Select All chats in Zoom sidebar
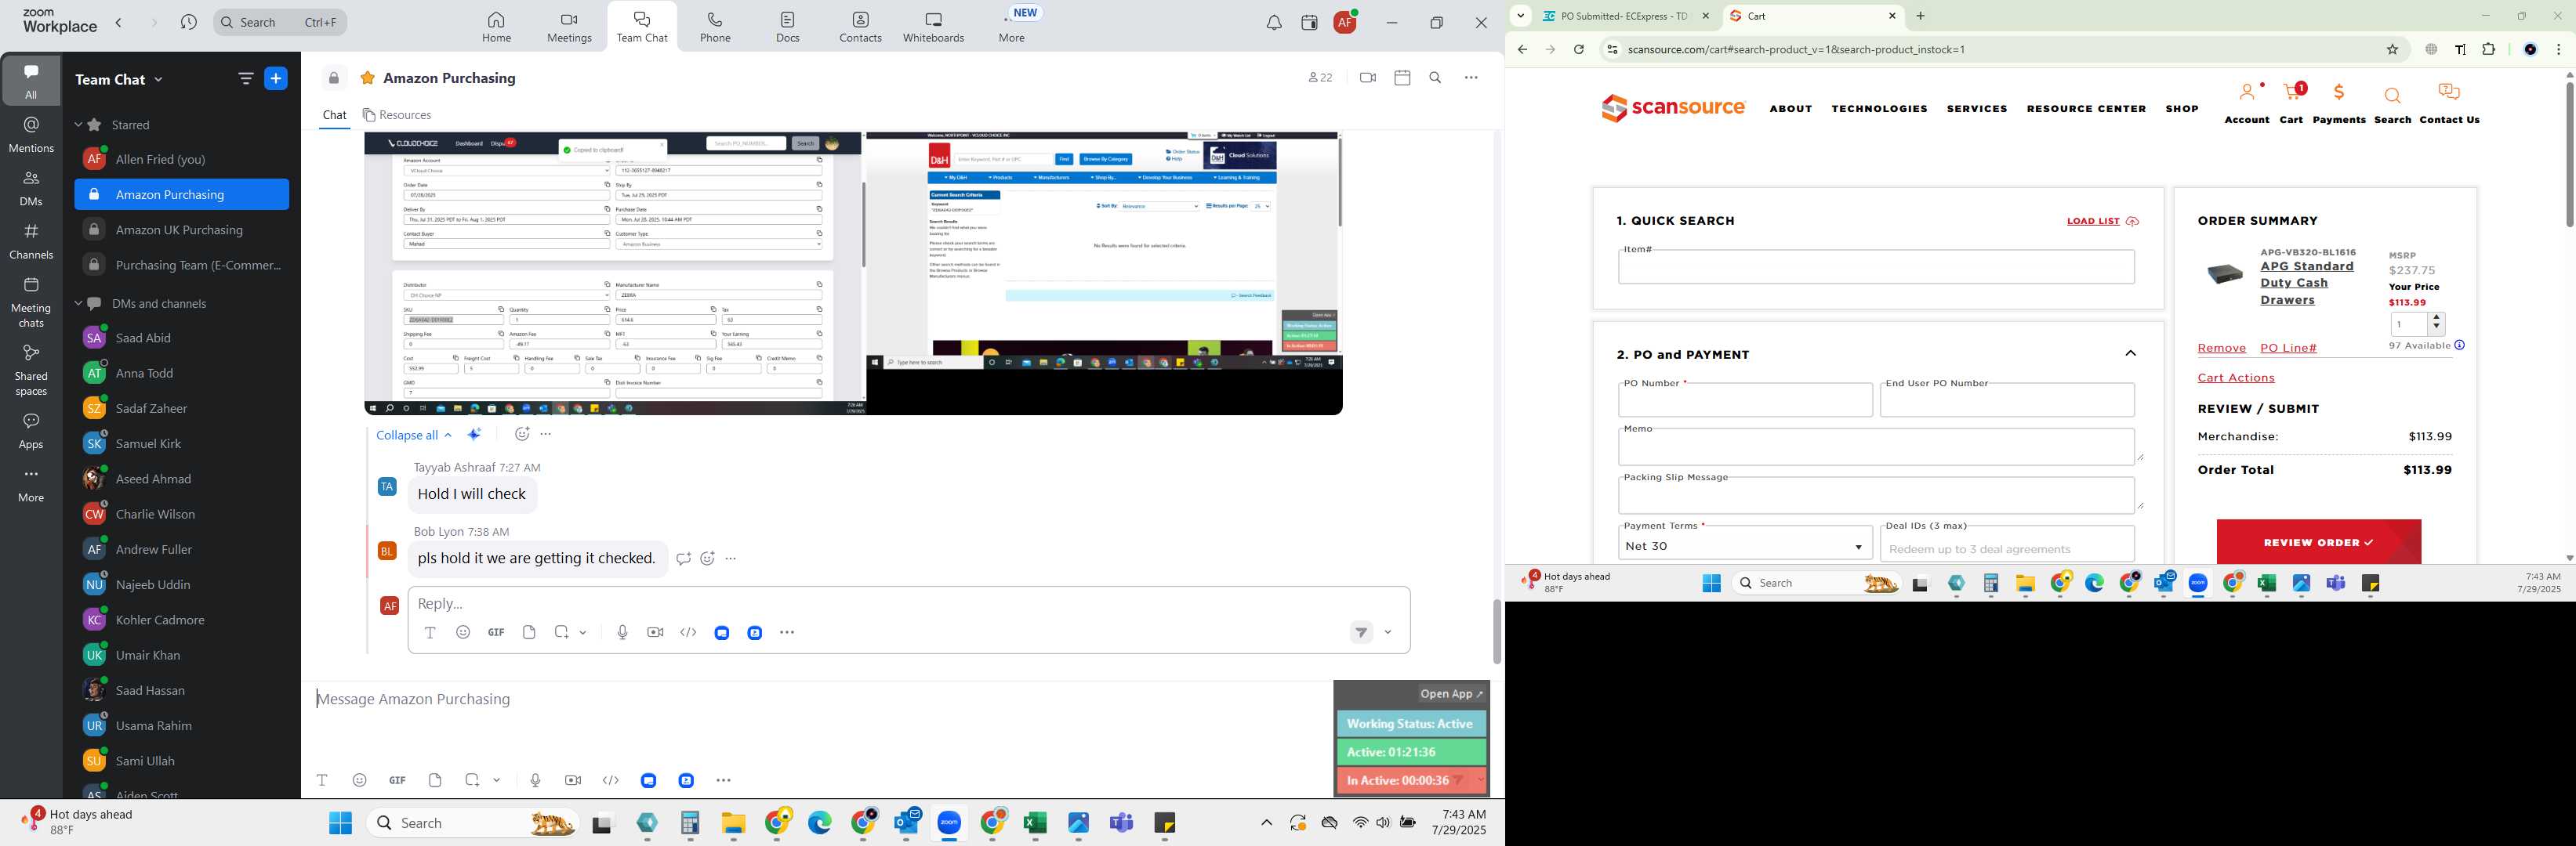The image size is (2576, 846). (31, 81)
